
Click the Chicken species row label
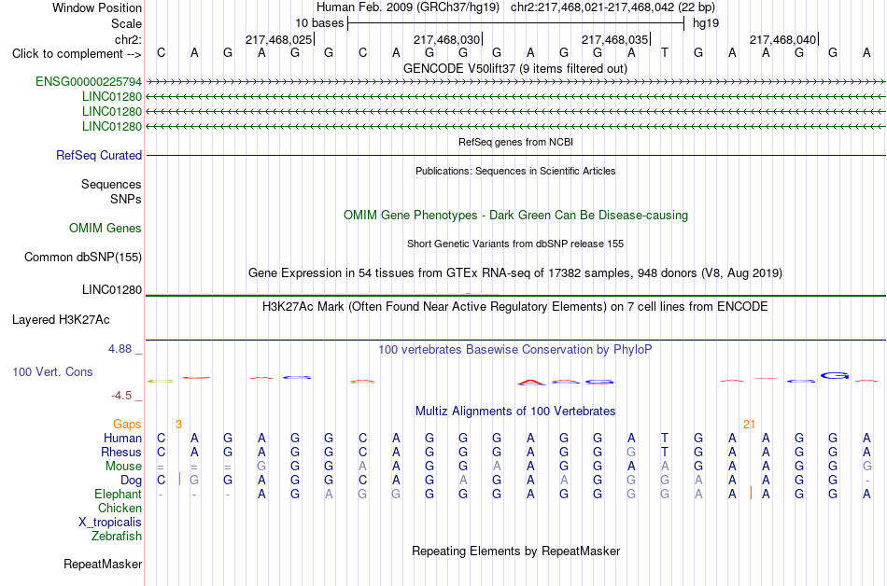pos(120,509)
